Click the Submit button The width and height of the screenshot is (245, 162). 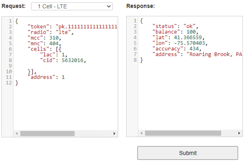[188, 153]
